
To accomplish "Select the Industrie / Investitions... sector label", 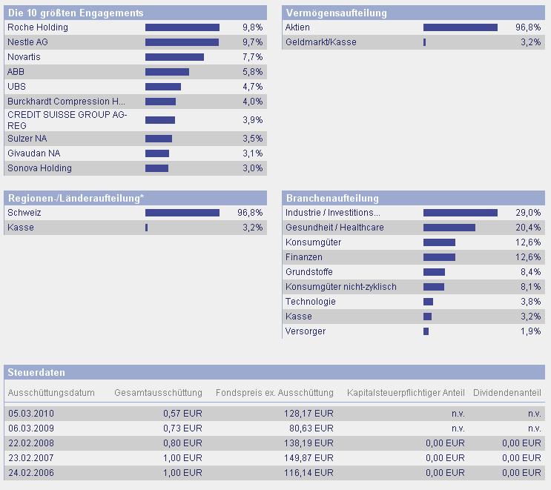I will pos(332,213).
